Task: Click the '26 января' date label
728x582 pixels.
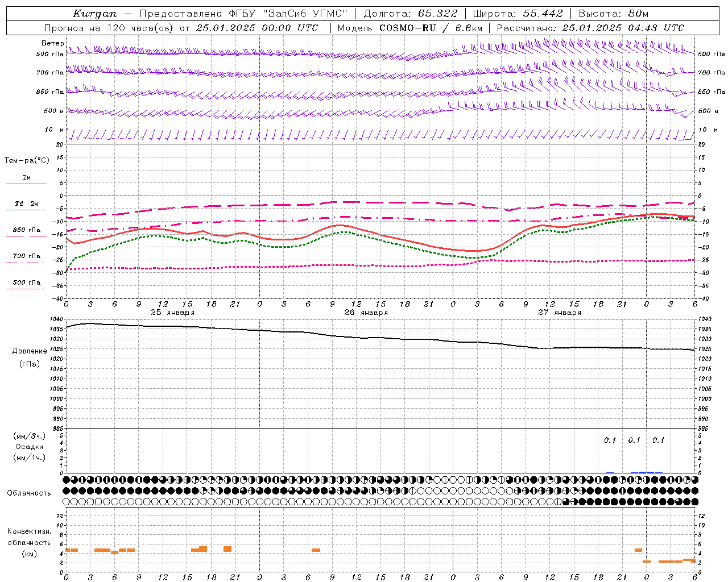Action: (x=366, y=313)
